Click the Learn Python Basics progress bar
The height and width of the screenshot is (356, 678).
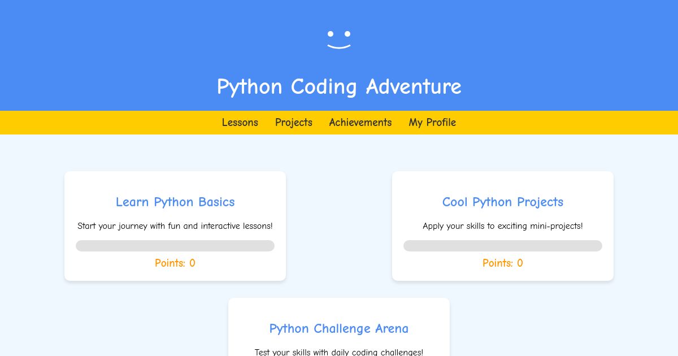point(175,246)
